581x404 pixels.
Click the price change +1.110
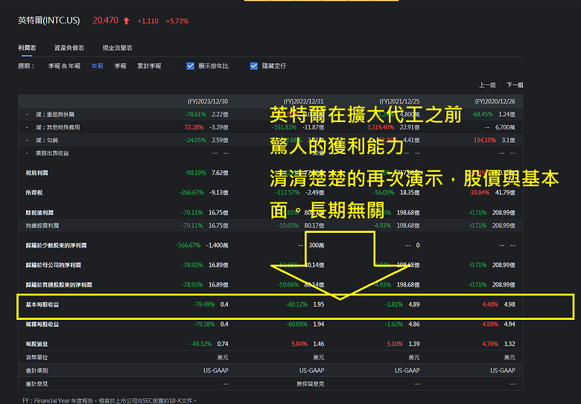pos(147,21)
